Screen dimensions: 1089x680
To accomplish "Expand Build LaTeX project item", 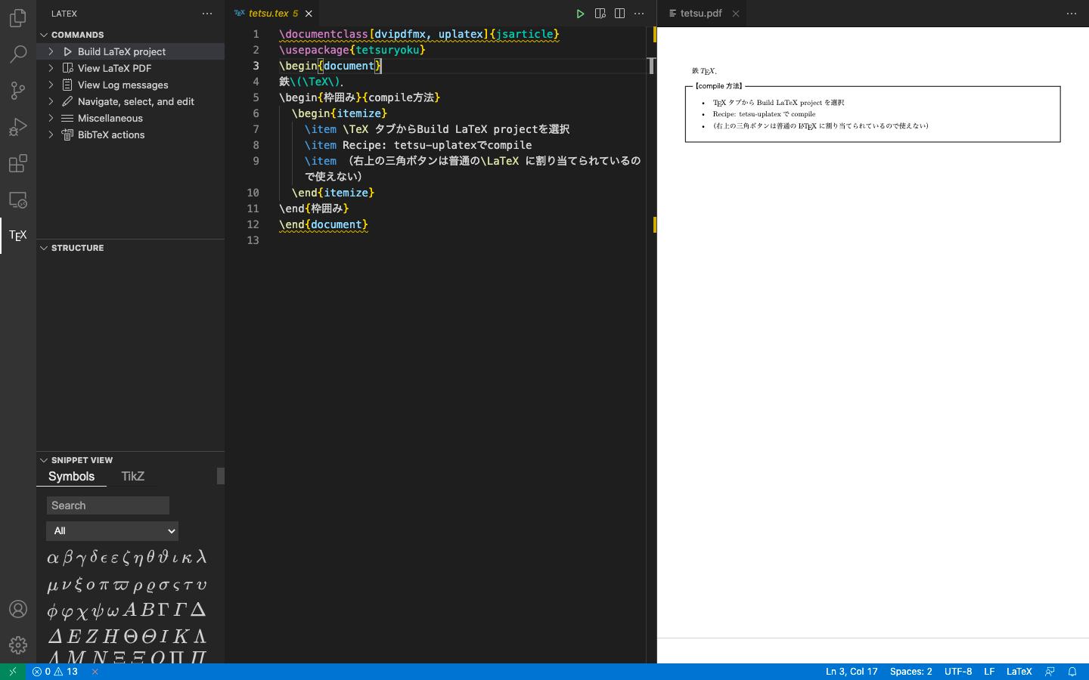I will click(x=51, y=51).
